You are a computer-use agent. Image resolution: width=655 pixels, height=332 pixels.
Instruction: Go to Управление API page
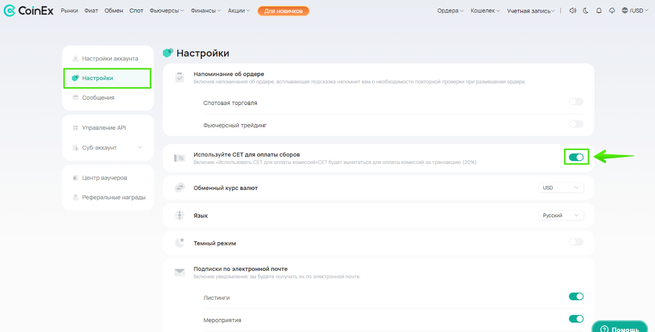click(x=104, y=128)
